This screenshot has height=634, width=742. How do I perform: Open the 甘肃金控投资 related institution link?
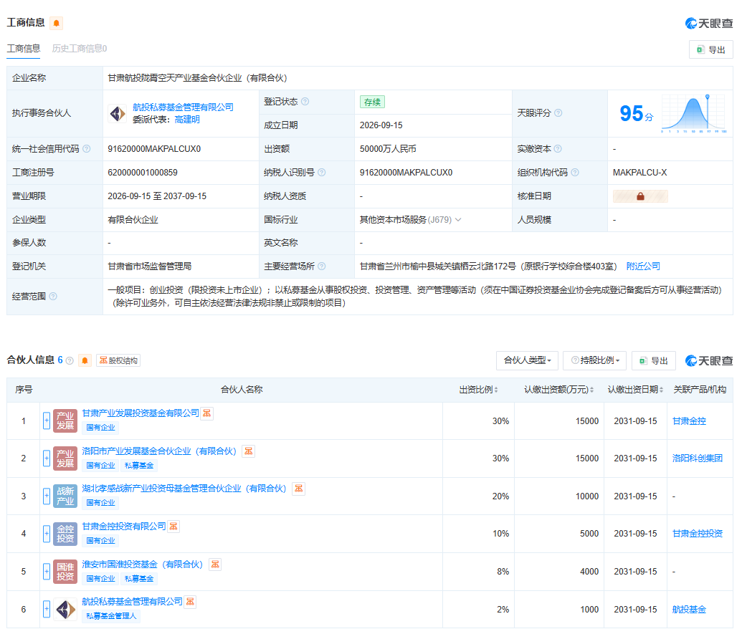698,534
